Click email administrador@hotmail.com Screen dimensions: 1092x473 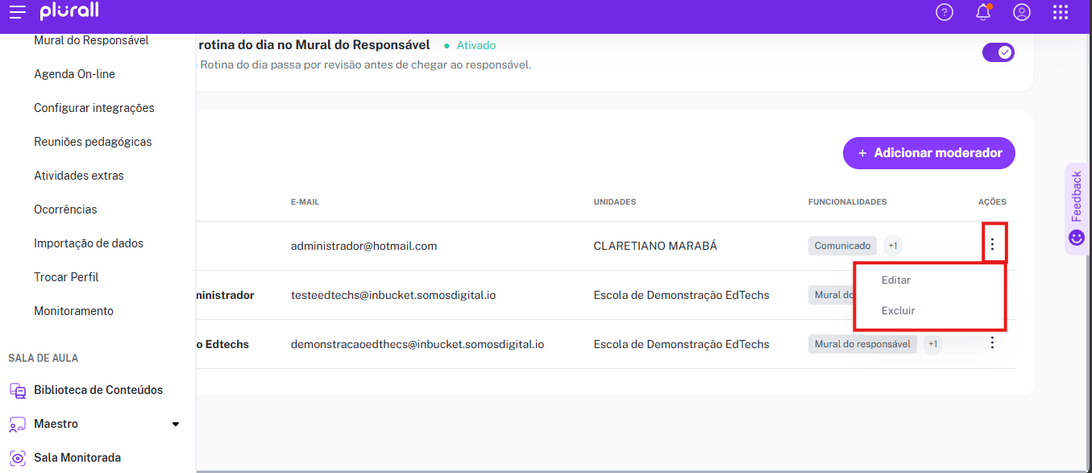click(x=363, y=246)
